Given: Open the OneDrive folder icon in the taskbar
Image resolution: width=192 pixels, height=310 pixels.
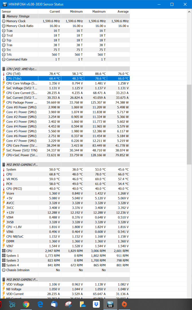Looking at the screenshot, I should click(x=83, y=304).
